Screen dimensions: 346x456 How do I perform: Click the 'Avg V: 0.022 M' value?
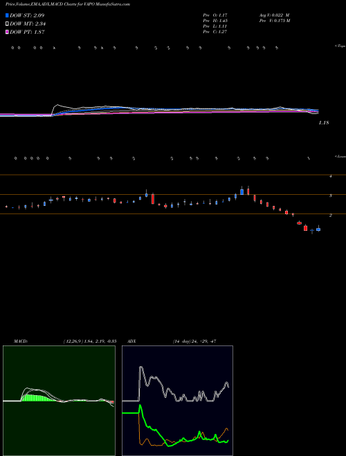(x=274, y=15)
